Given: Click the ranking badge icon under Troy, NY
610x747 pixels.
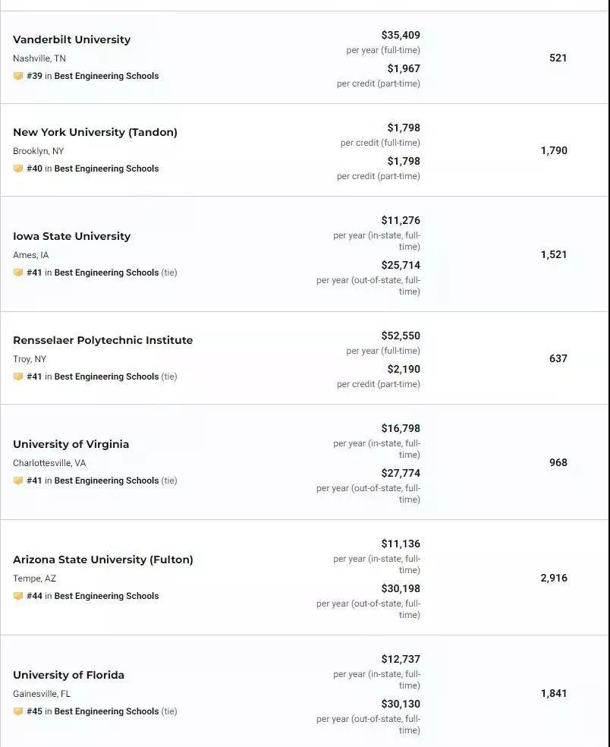Looking at the screenshot, I should click(18, 377).
